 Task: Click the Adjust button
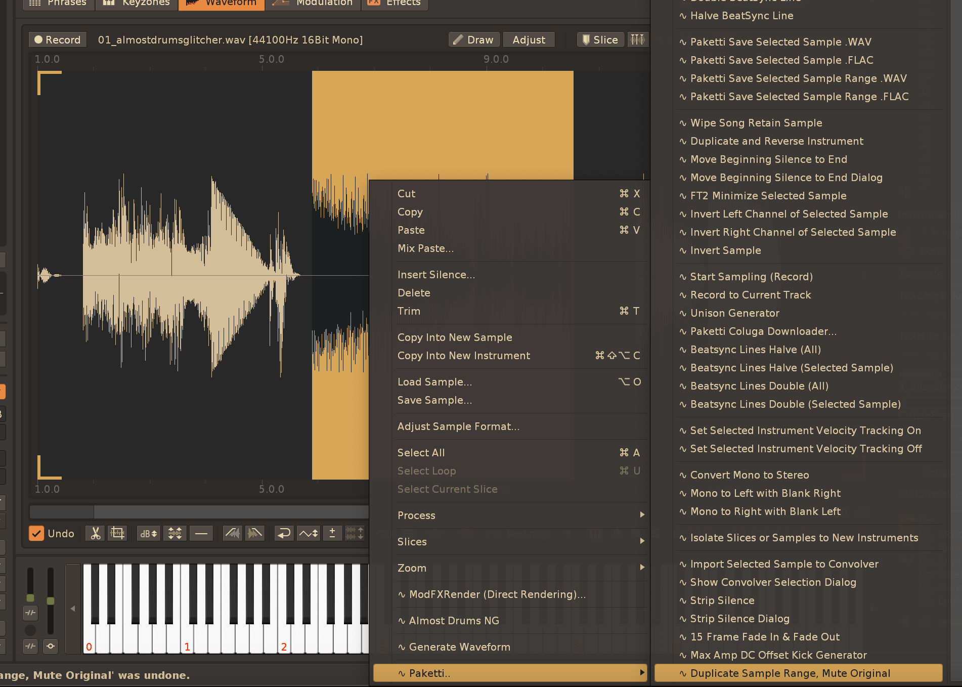[x=529, y=39]
